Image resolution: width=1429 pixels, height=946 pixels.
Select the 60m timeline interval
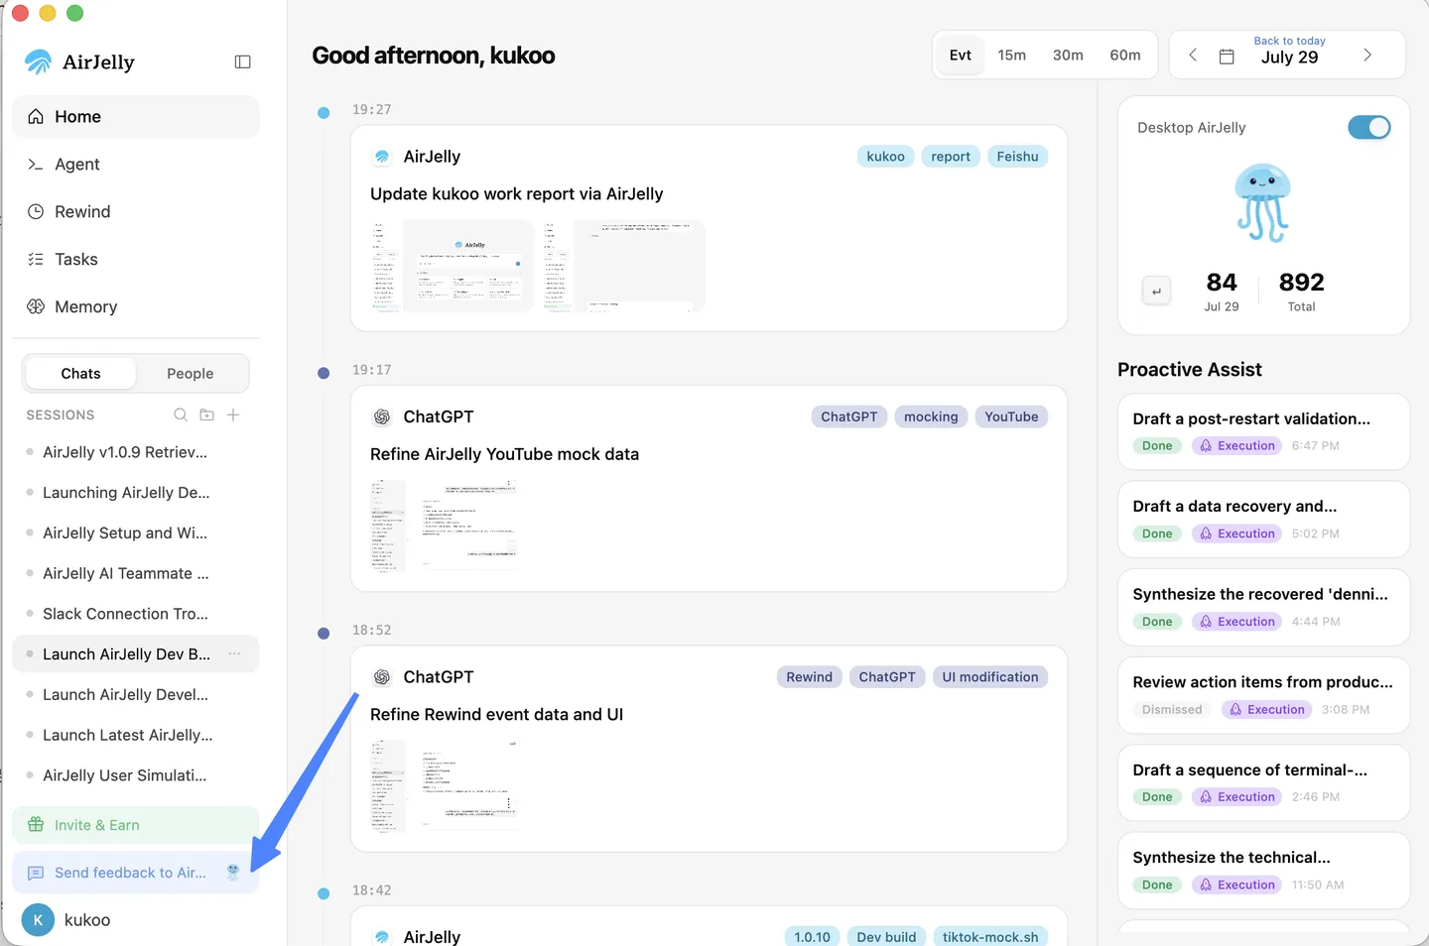pyautogui.click(x=1125, y=56)
